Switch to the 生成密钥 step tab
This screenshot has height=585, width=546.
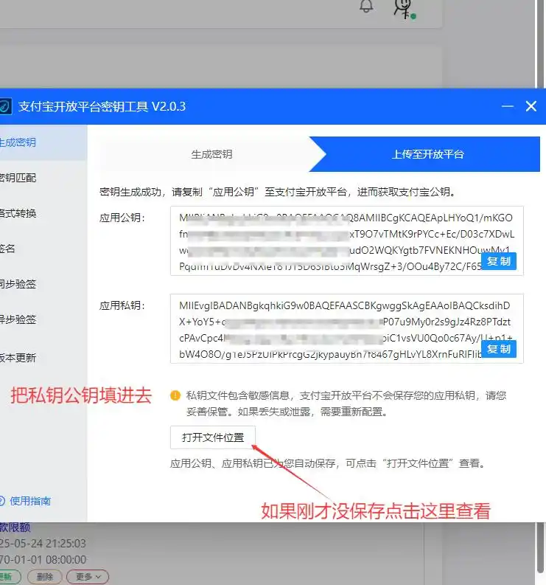211,154
